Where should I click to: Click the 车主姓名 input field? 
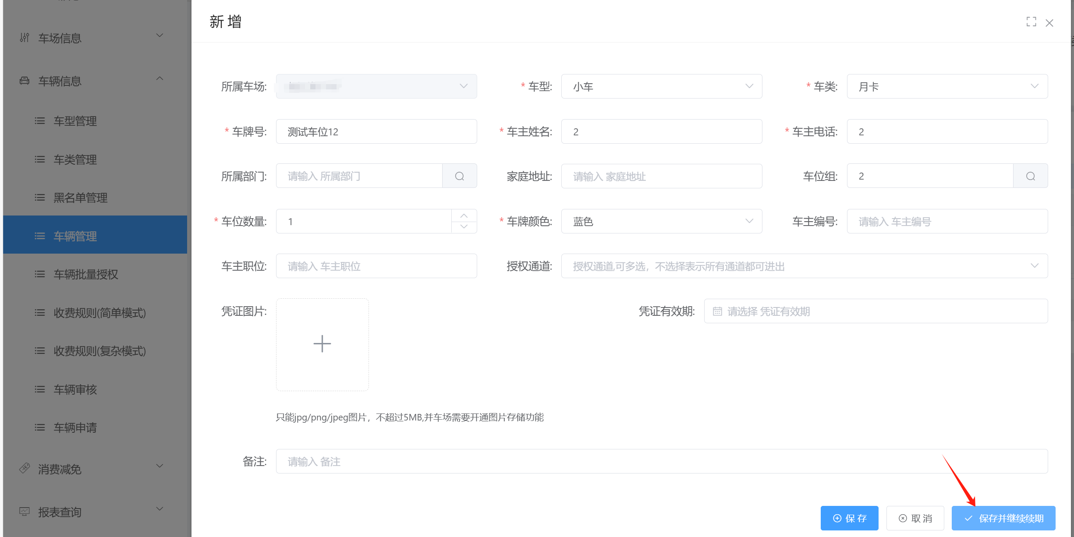[661, 131]
